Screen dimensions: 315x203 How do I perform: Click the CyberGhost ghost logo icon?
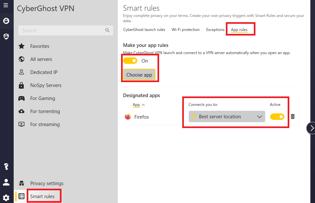(6, 21)
